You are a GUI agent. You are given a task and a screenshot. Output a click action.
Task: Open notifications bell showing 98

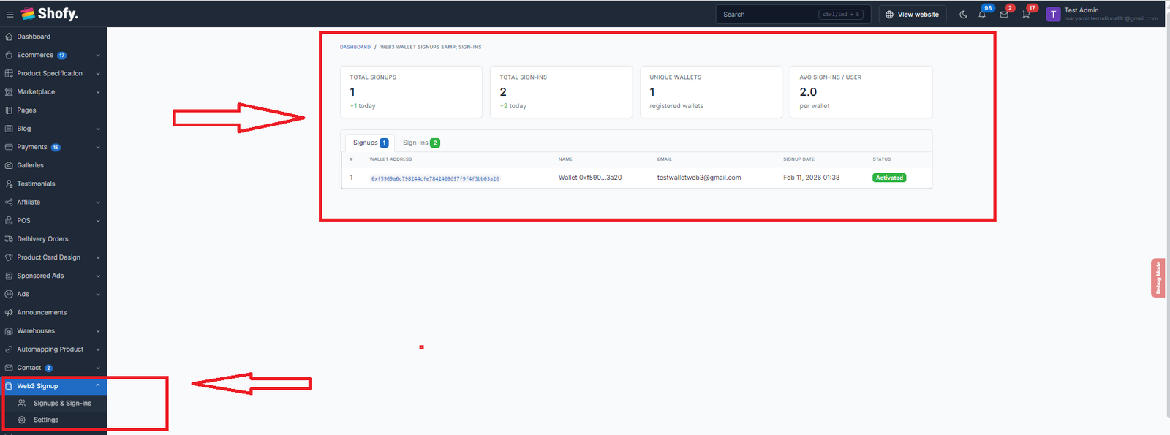(982, 15)
